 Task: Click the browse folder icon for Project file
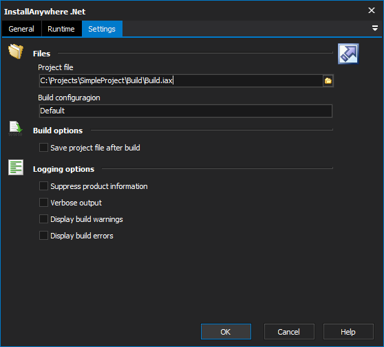328,80
